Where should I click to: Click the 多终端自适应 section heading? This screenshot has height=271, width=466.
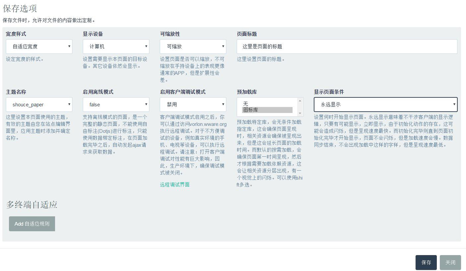(x=32, y=205)
